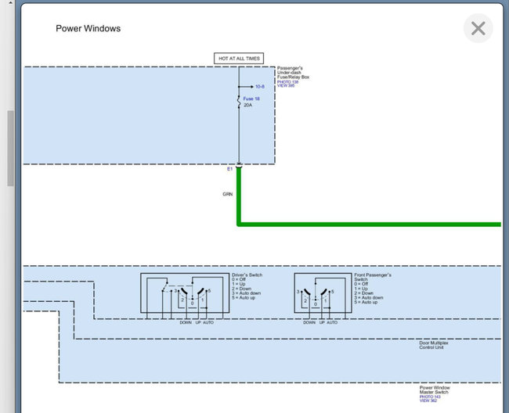Click the Driver's Switch schematic symbol
This screenshot has height=413, width=509.
[x=185, y=293]
